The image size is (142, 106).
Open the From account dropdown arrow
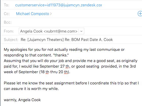81,31
